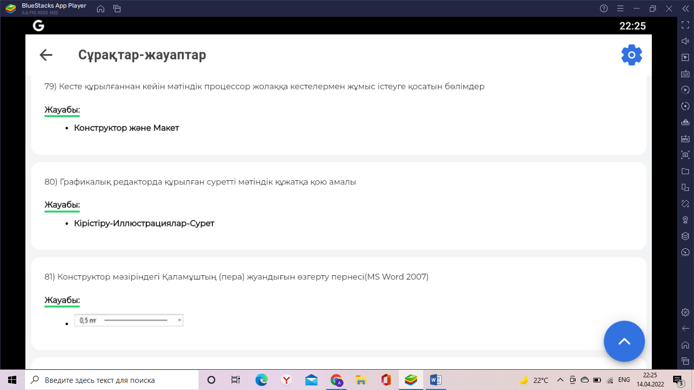Click the Windows taskbar search field
This screenshot has height=390, width=694.
pyautogui.click(x=112, y=380)
